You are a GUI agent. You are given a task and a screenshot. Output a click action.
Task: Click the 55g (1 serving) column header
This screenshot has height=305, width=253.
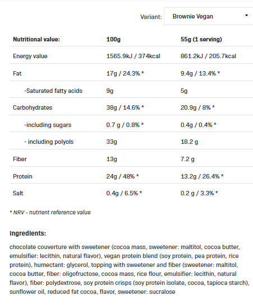pos(201,39)
